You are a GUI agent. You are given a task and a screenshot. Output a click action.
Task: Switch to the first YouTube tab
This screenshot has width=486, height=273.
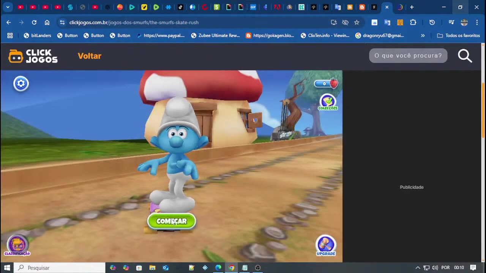[21, 7]
